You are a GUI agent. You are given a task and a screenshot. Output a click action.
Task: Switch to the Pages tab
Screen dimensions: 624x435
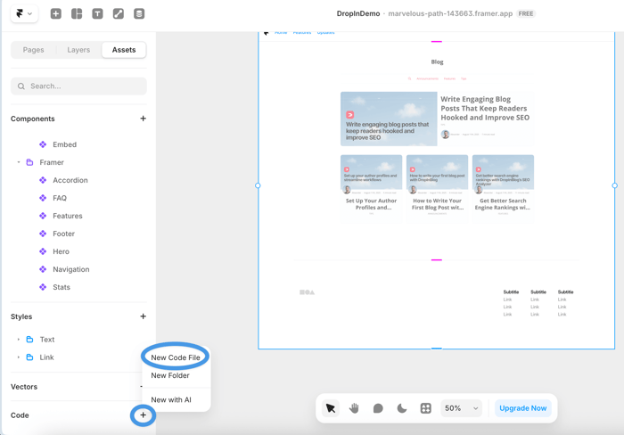click(34, 50)
